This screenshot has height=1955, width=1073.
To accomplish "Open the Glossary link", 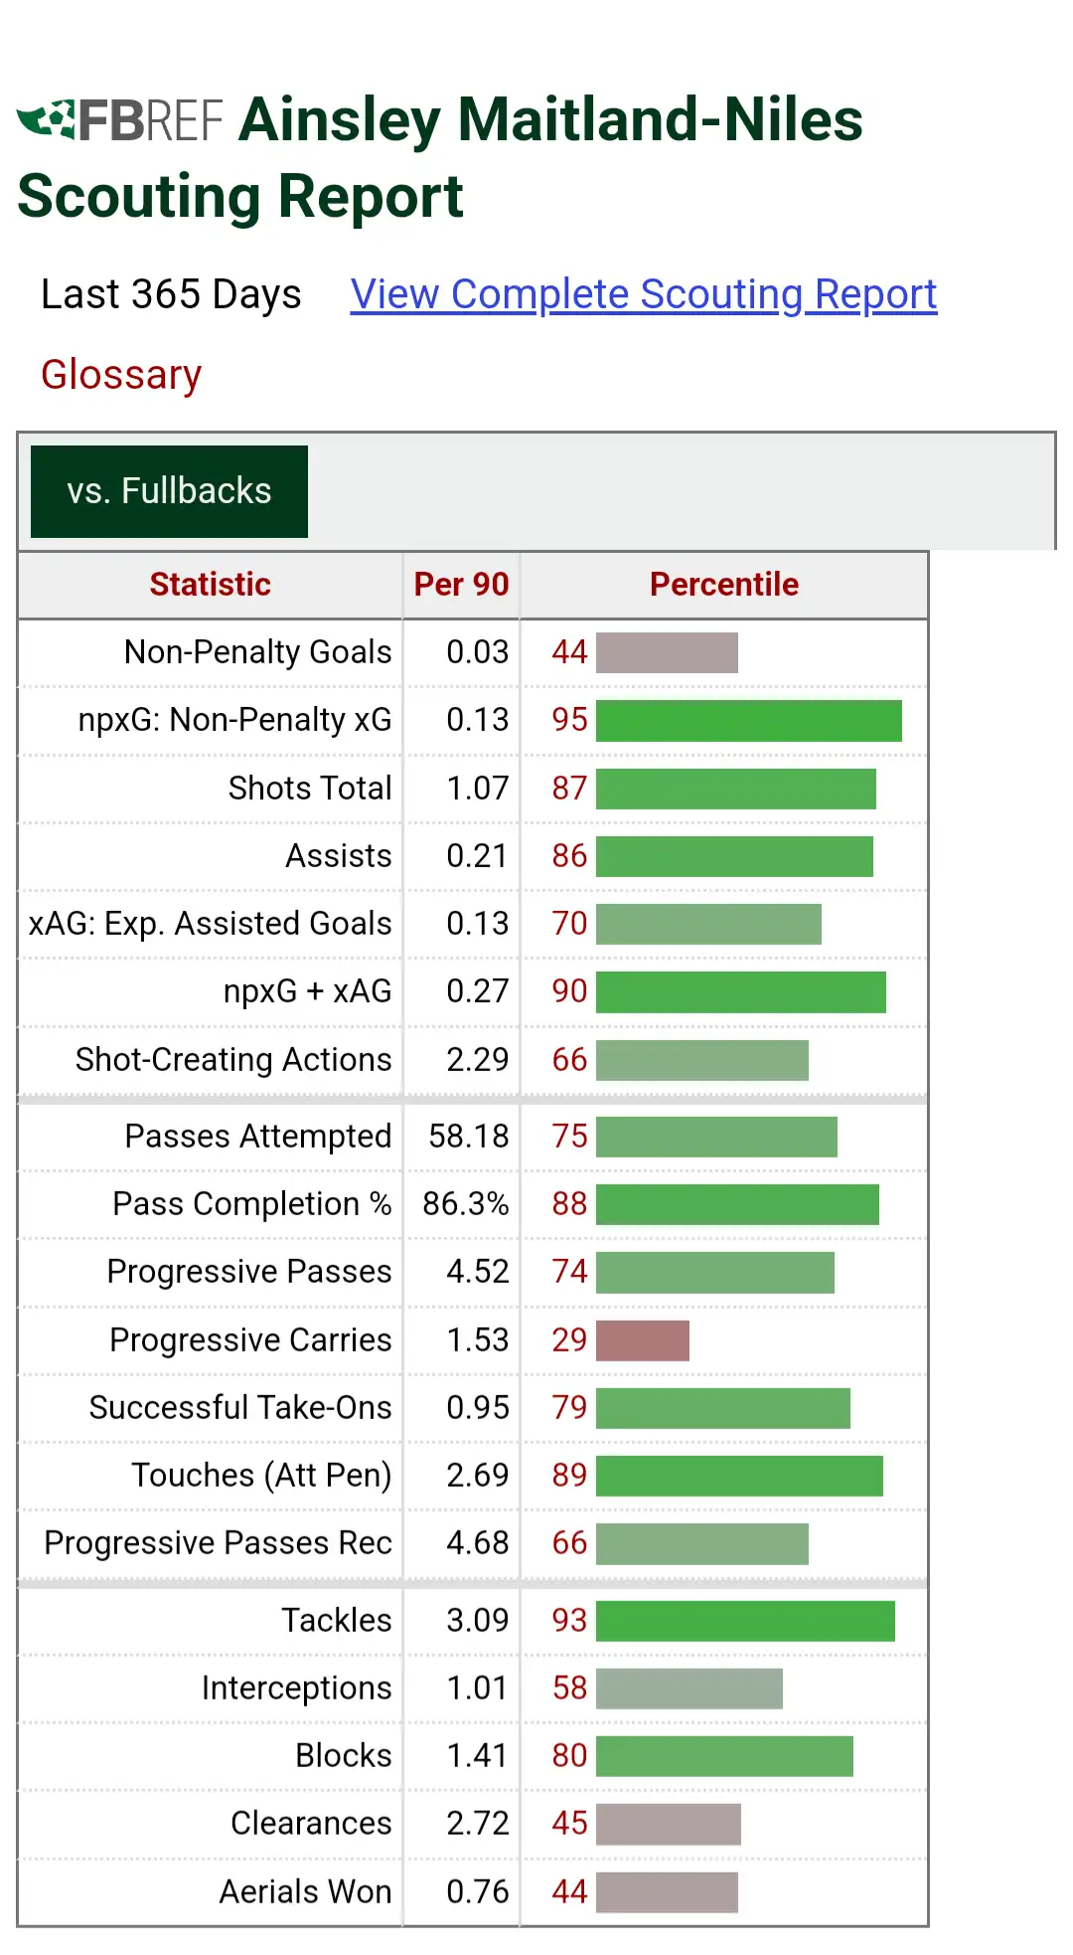I will 121,375.
